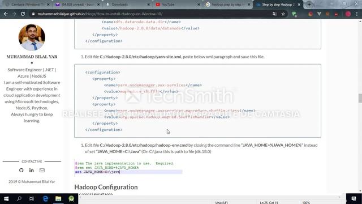Close the Step by step Hadoop tab

[x=299, y=5]
